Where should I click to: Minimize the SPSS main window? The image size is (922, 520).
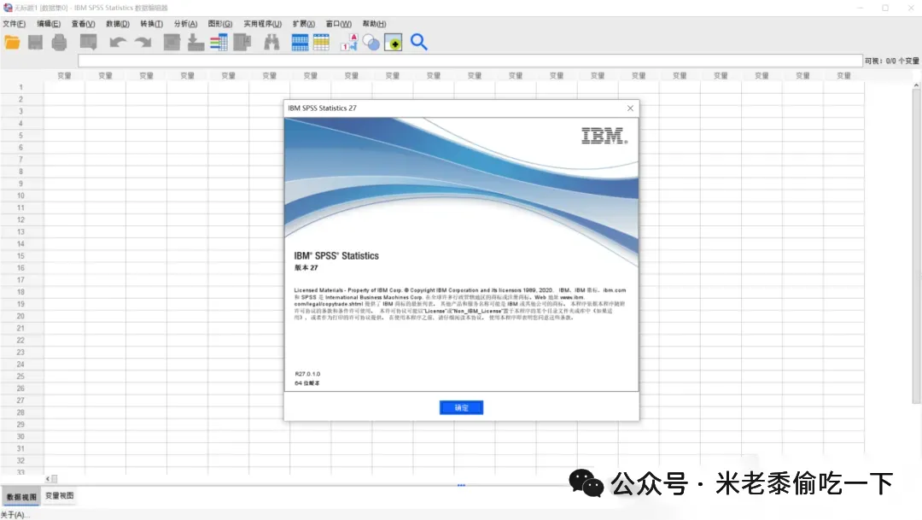(861, 8)
